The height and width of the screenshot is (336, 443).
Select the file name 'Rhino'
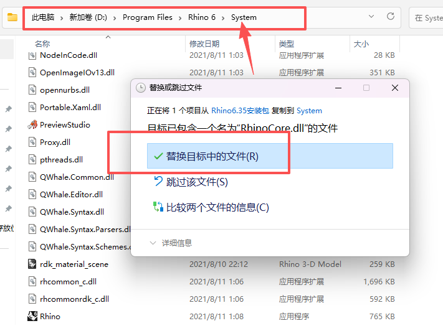[50, 316]
